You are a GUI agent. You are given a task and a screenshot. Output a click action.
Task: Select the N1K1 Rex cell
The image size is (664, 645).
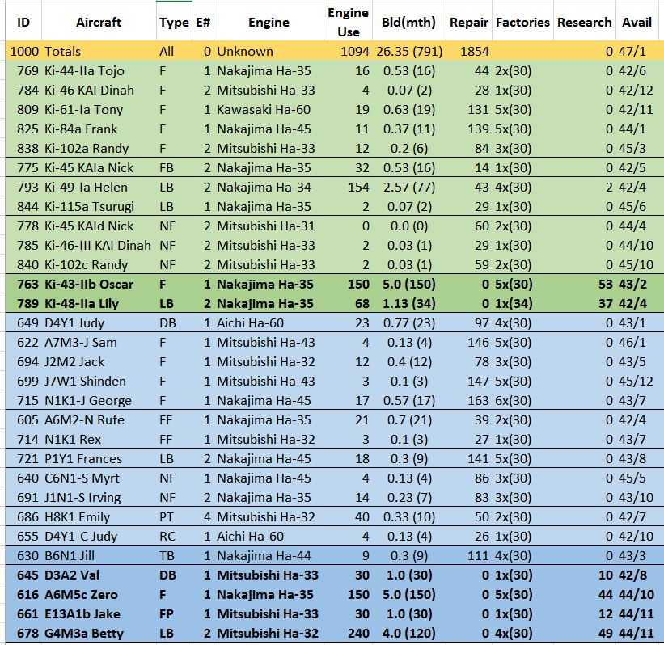point(99,440)
